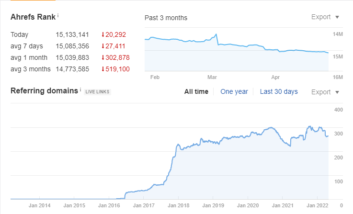Switch to Last 30 days range
This screenshot has height=214, width=353.
coord(279,91)
